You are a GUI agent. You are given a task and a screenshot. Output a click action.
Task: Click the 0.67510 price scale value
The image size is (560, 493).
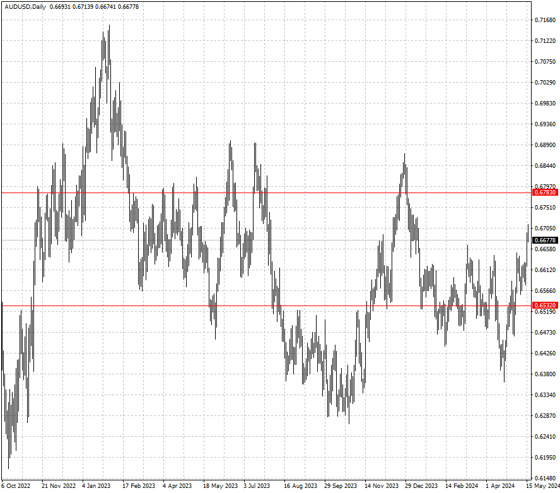pos(545,207)
